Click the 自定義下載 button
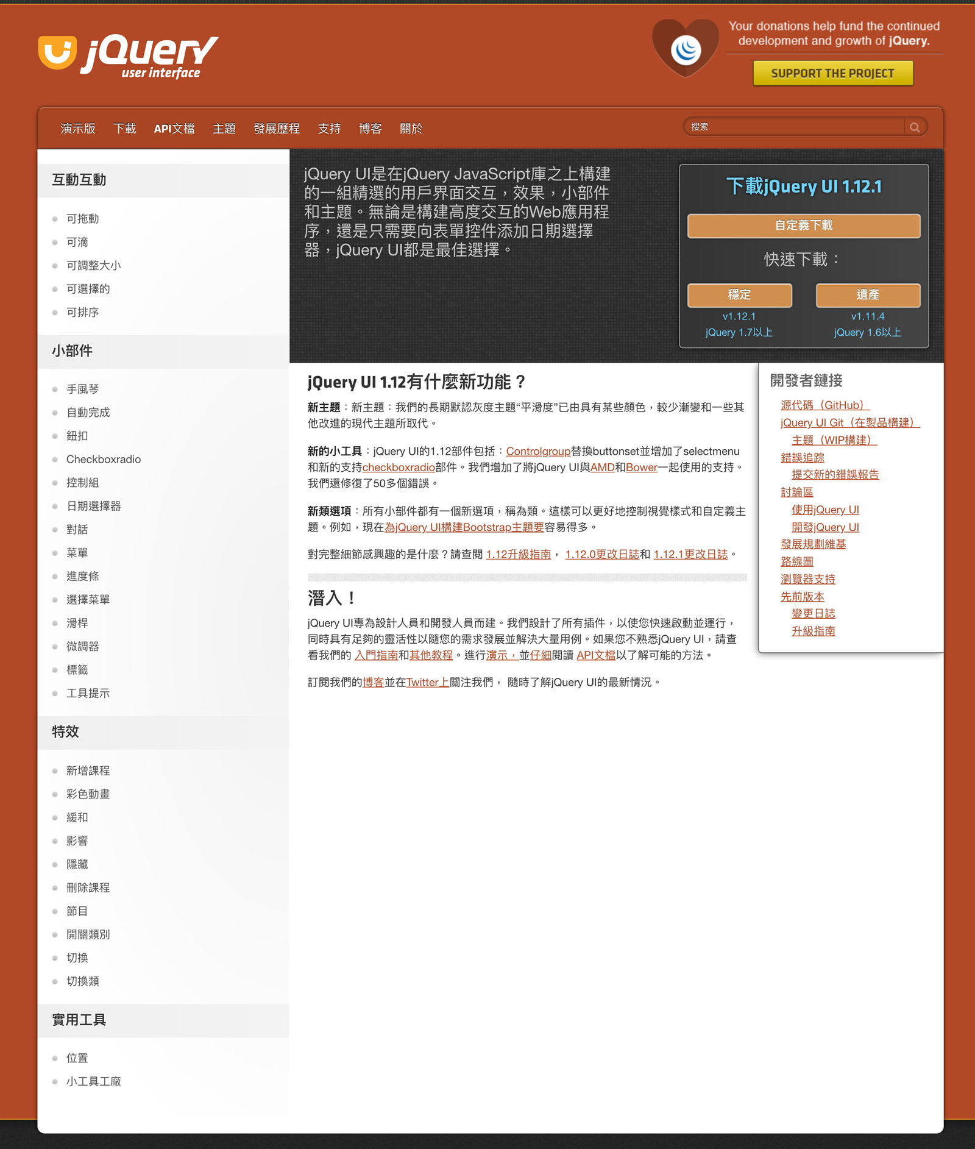Screen dimensions: 975x1149 [x=804, y=226]
